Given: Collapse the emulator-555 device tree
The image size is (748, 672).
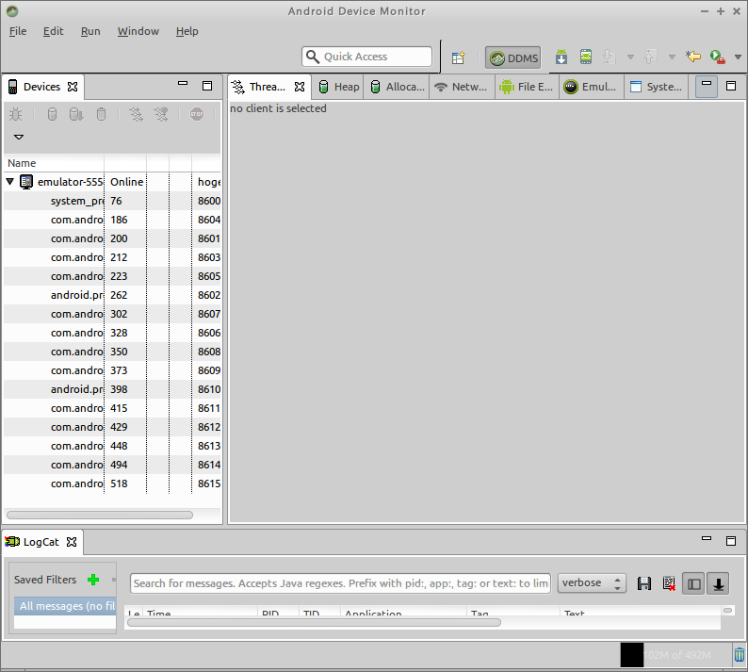Looking at the screenshot, I should click(x=10, y=182).
